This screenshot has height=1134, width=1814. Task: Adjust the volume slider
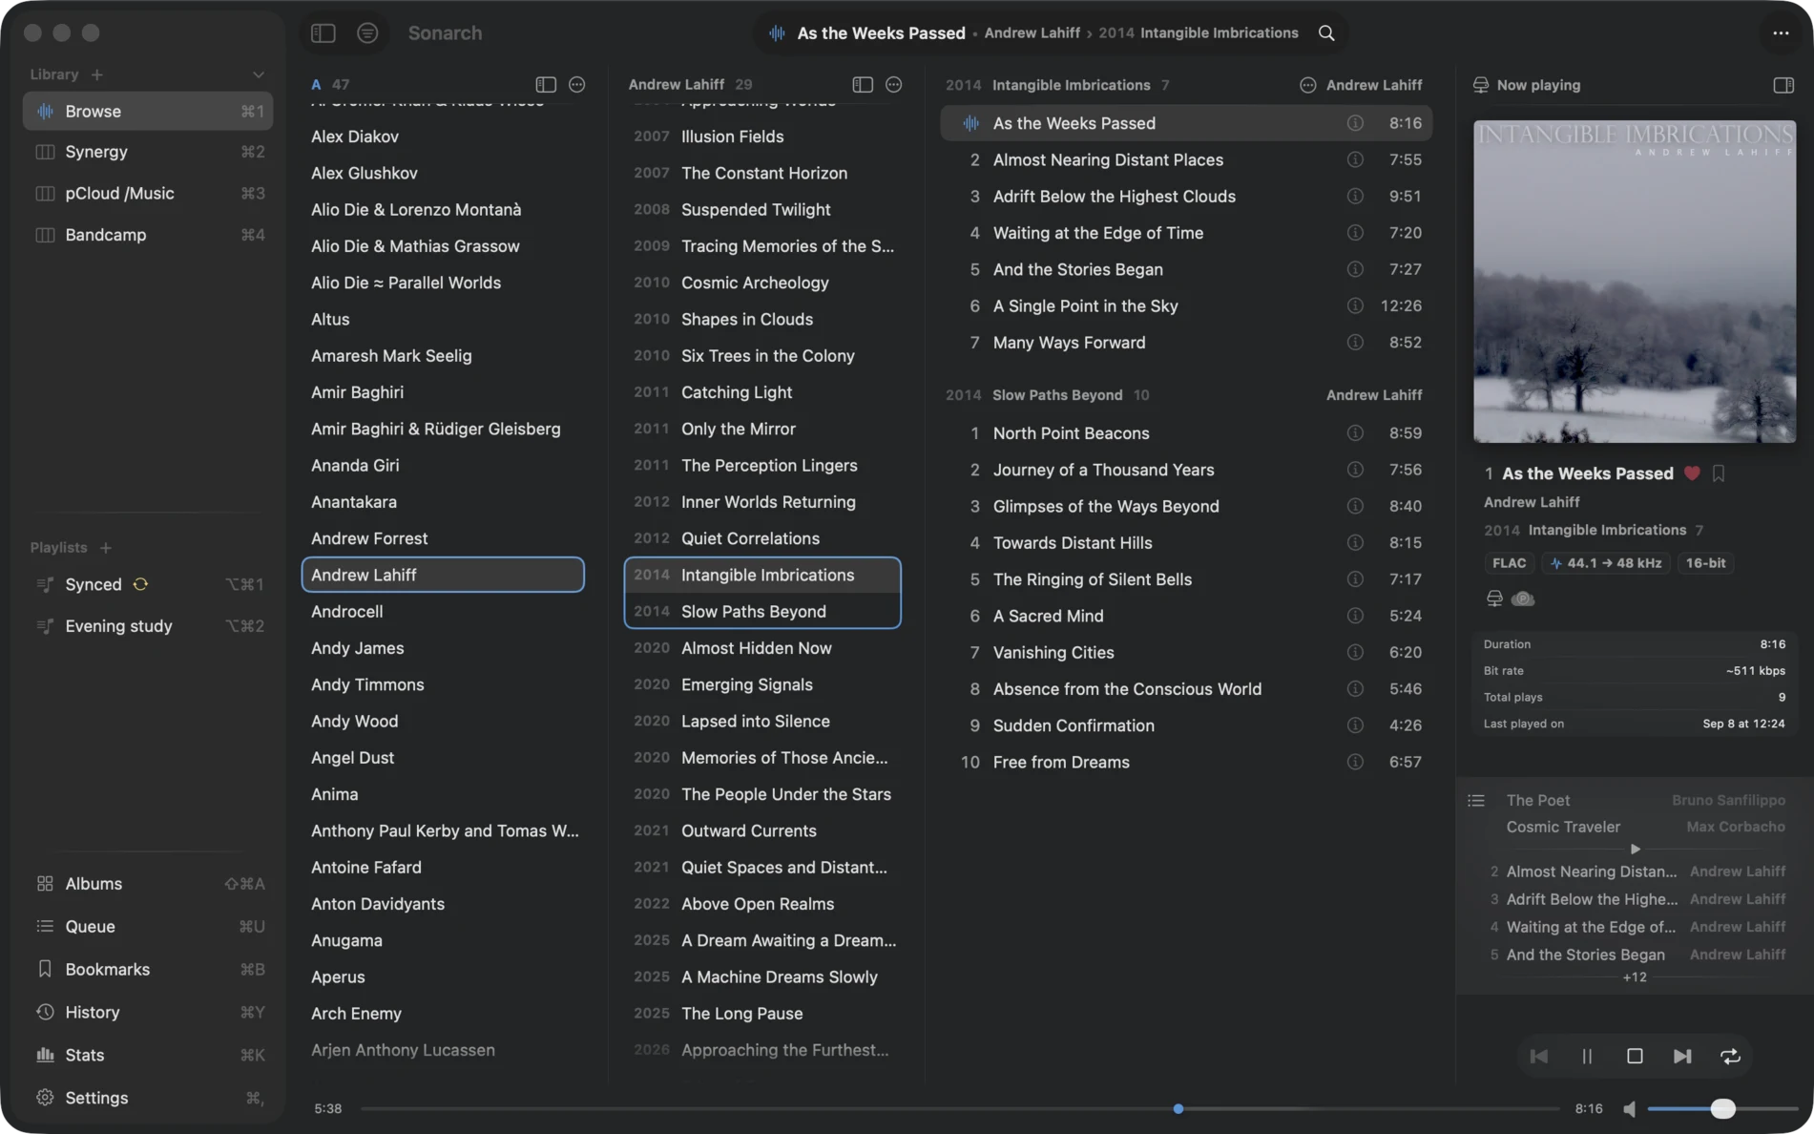click(x=1721, y=1108)
